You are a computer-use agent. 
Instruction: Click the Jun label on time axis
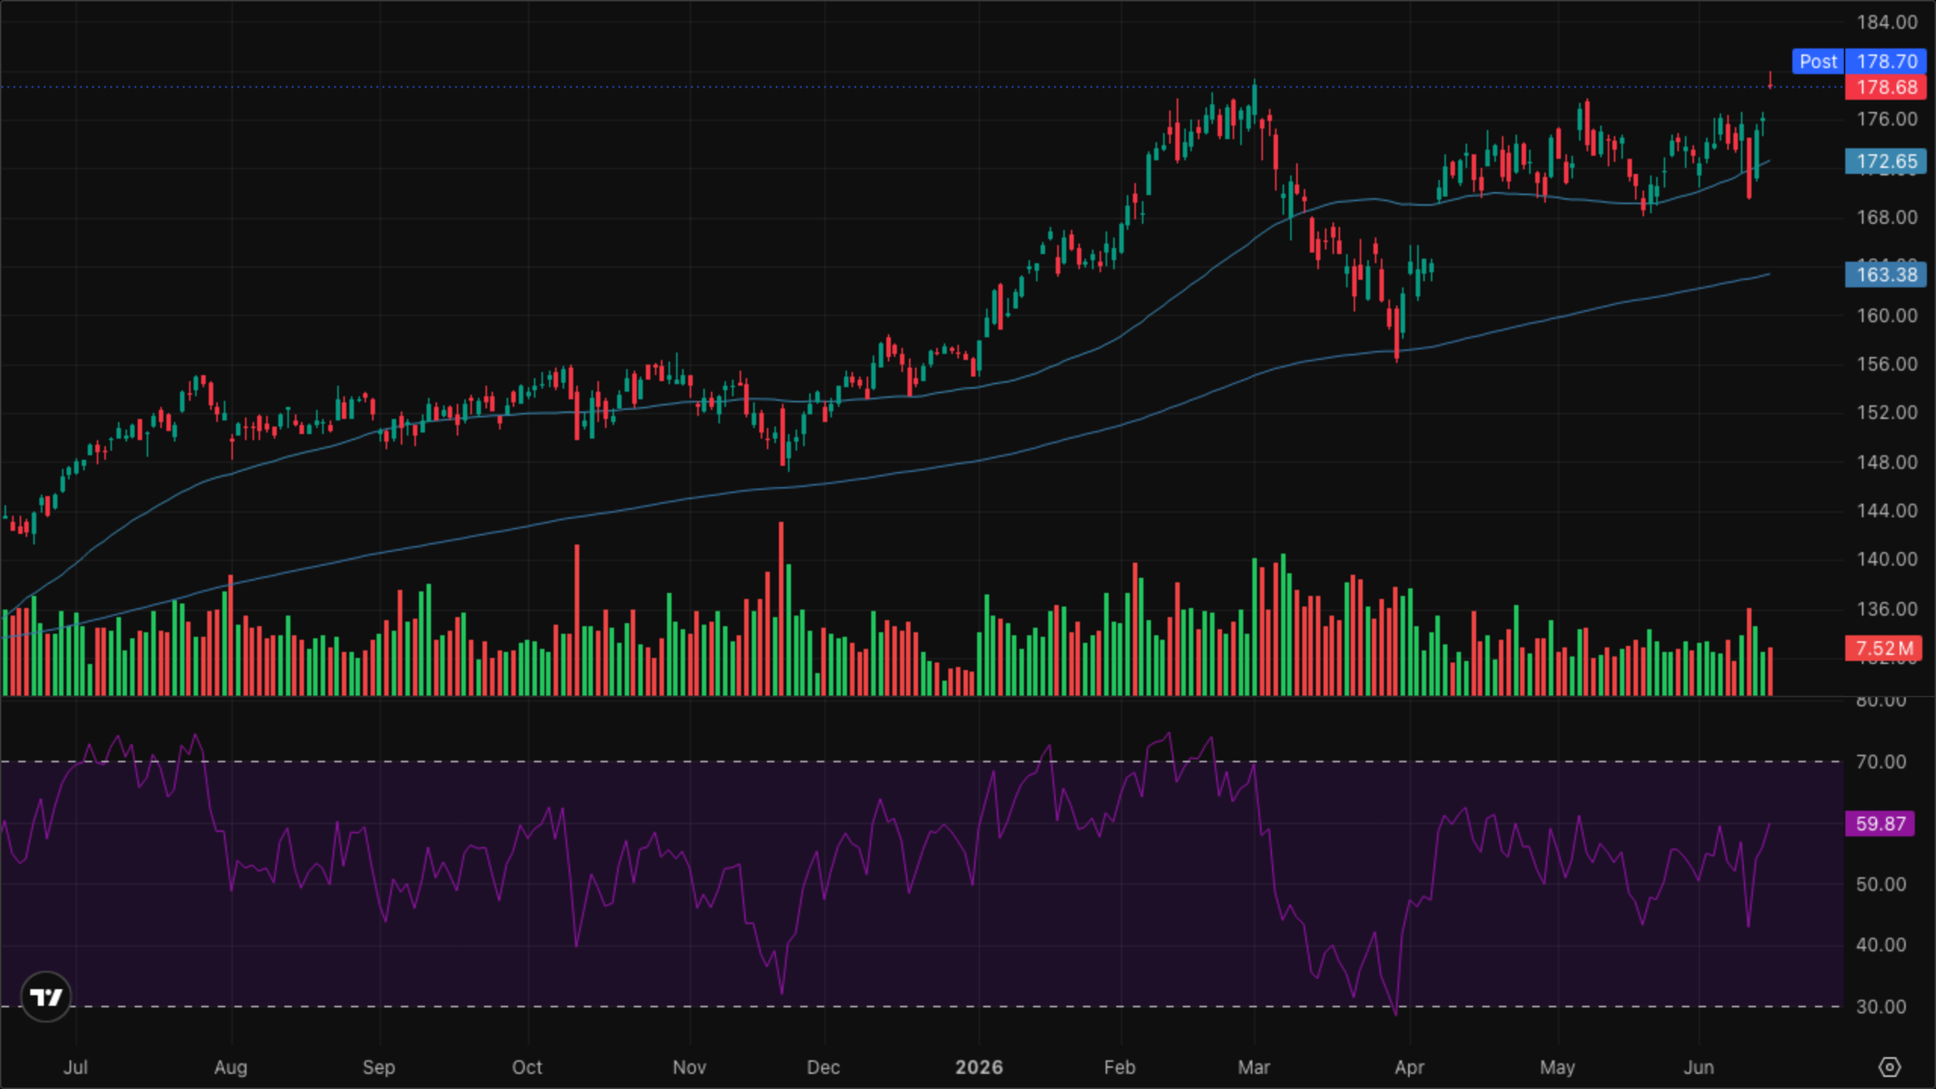[1699, 1067]
